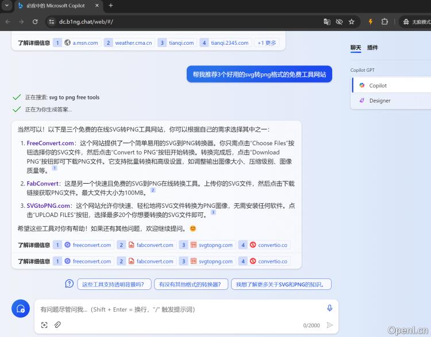The height and width of the screenshot is (337, 431).
Task: Click the suggestions question mark icon
Action: click(x=70, y=284)
